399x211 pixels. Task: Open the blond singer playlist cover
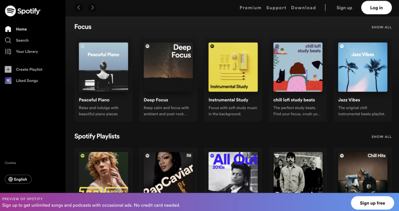point(103,172)
